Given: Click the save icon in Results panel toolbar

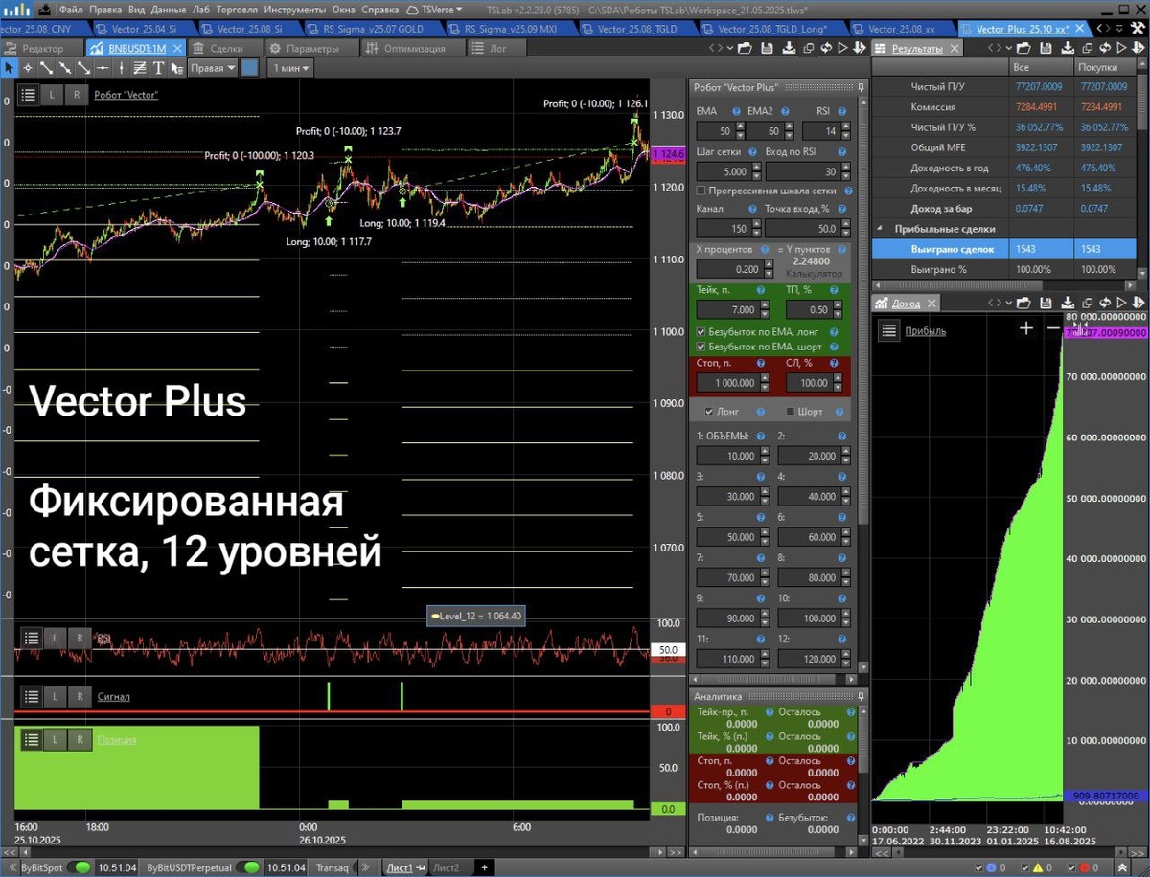Looking at the screenshot, I should (x=1046, y=48).
